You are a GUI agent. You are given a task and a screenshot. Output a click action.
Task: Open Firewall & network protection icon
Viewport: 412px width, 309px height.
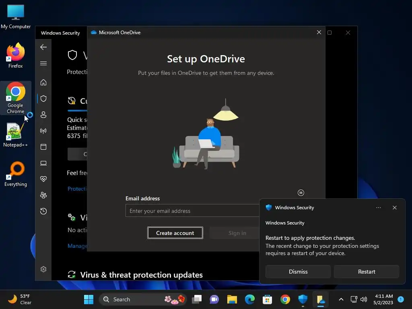[x=43, y=131]
